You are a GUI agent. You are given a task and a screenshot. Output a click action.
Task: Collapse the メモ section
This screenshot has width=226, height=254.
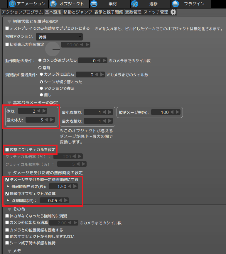coord(9,251)
